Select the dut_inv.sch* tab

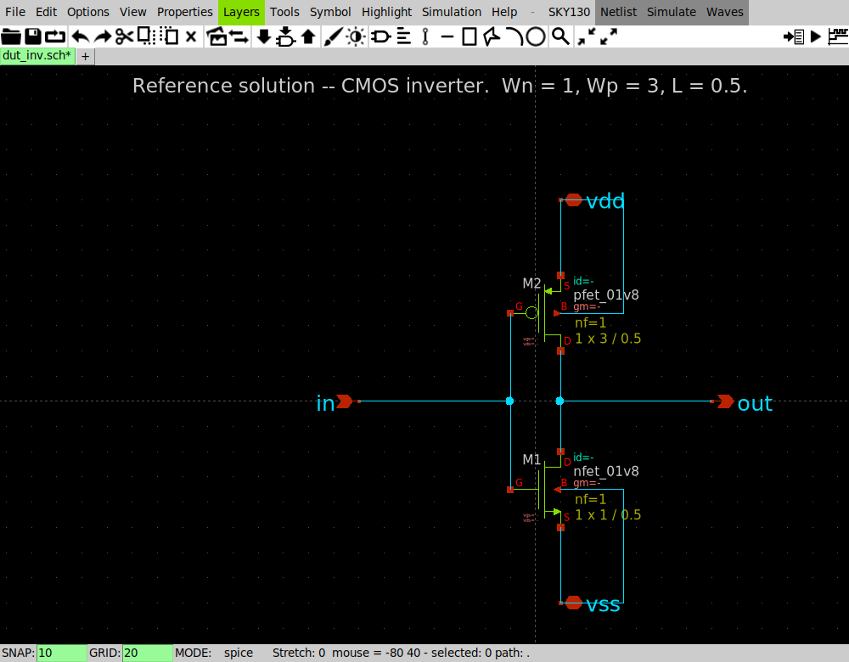coord(37,56)
